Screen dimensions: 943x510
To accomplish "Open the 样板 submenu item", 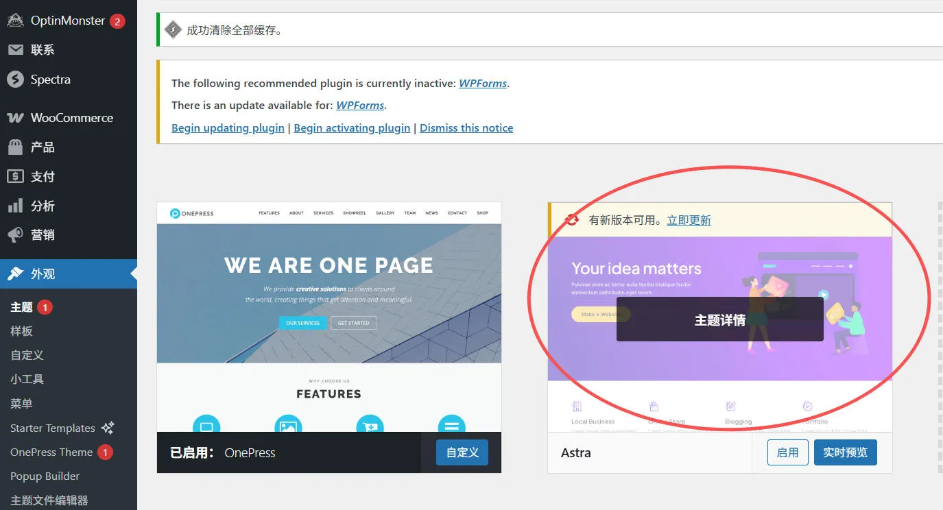I will tap(22, 331).
